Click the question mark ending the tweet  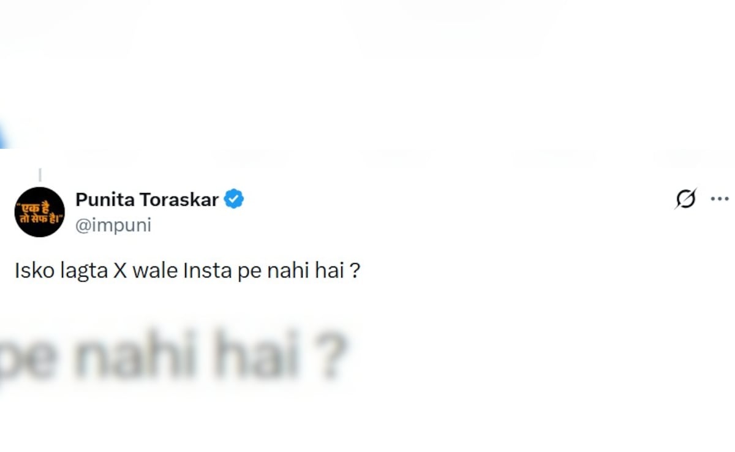pyautogui.click(x=354, y=271)
